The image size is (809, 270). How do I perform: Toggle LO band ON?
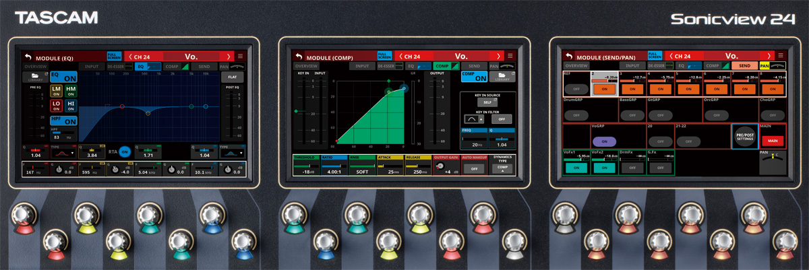(56, 106)
